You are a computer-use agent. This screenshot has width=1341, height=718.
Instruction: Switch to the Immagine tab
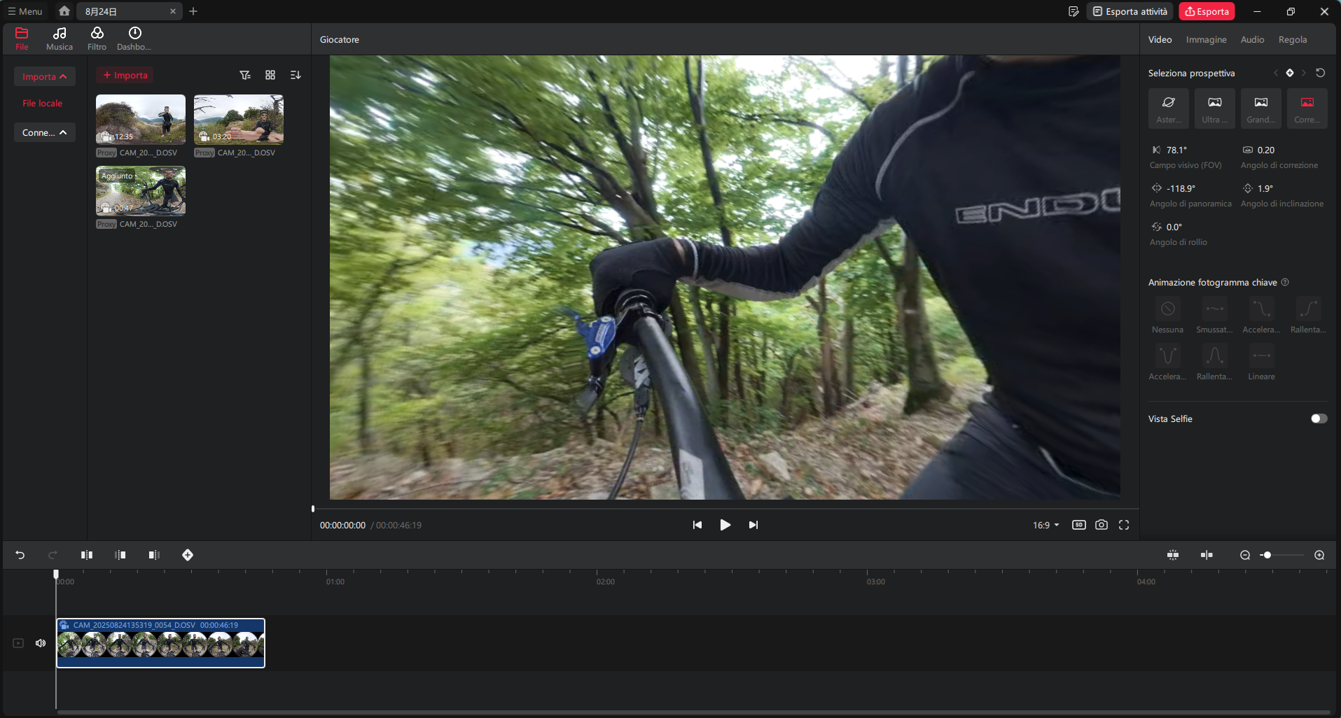[1206, 40]
